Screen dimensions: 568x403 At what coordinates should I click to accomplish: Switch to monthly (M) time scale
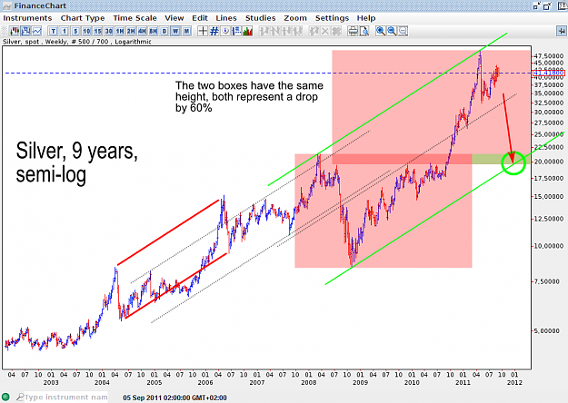coord(186,32)
